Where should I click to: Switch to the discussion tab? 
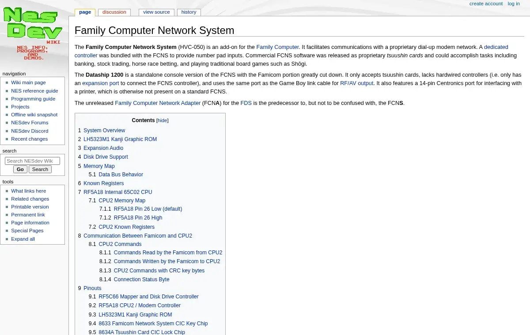tap(114, 12)
